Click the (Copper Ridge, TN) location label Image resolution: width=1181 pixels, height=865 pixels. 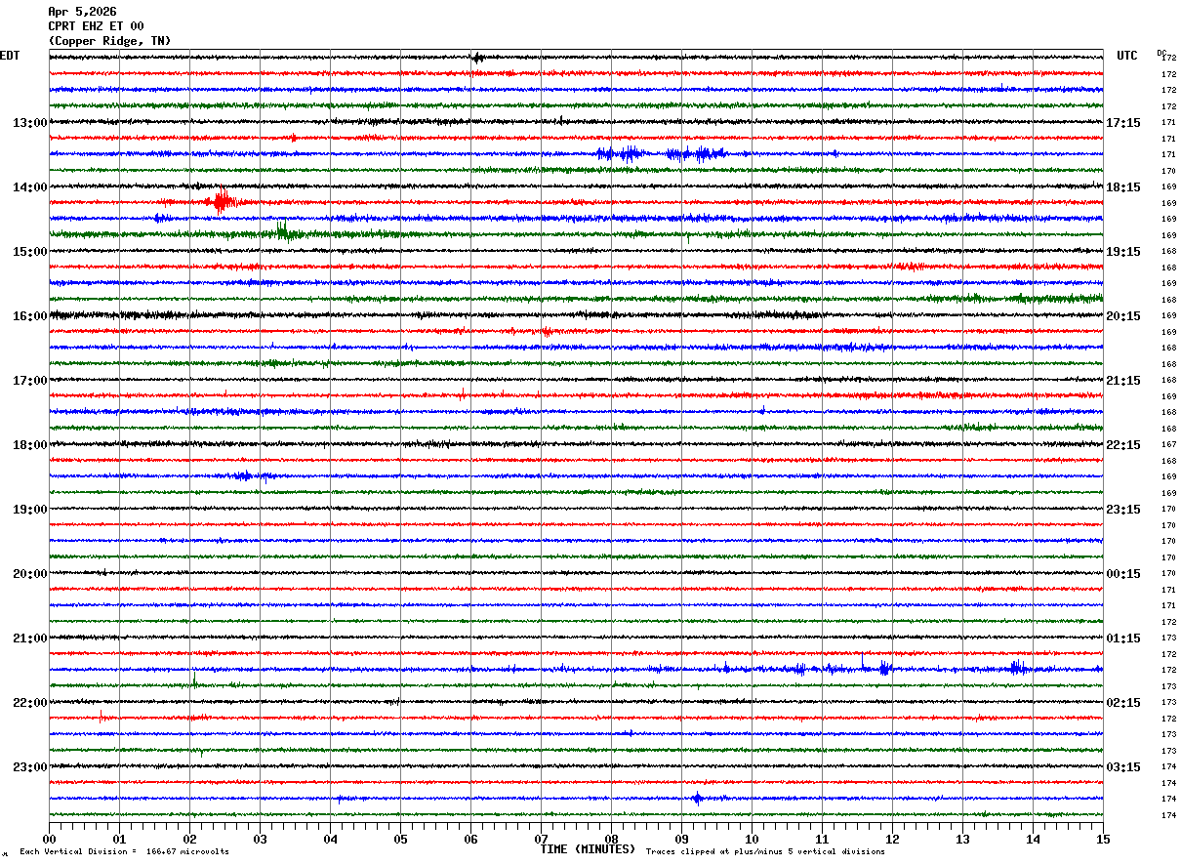tap(109, 41)
